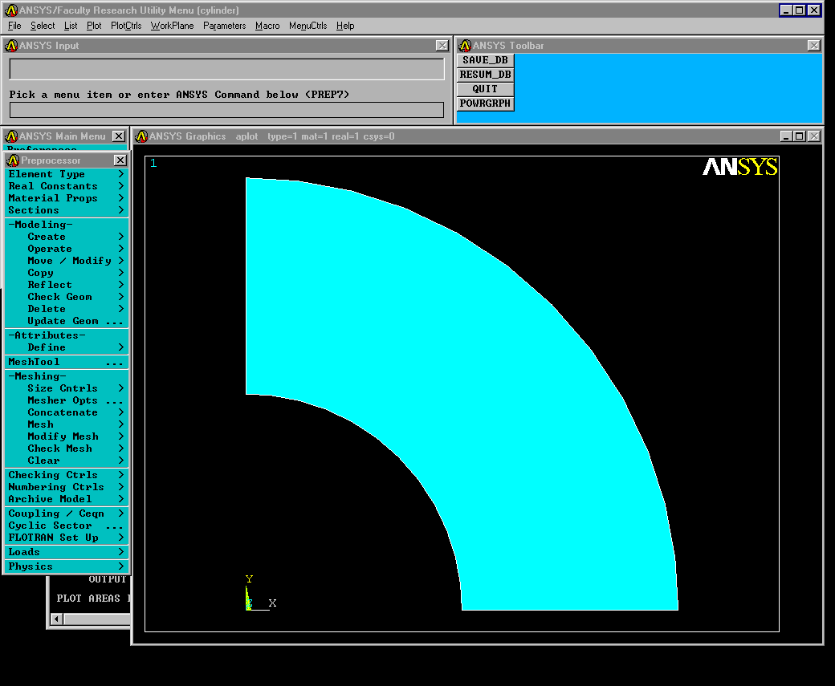This screenshot has height=686, width=835.
Task: Expand Concatenate submenu
Action: 67,412
